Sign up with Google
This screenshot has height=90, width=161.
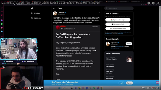pos(118,20)
